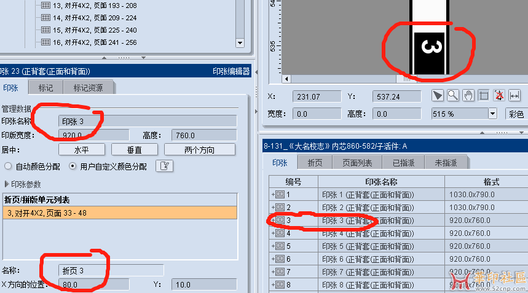Viewport: 528px width, 293px height.
Task: Click the 彩色 display button
Action: coord(516,114)
